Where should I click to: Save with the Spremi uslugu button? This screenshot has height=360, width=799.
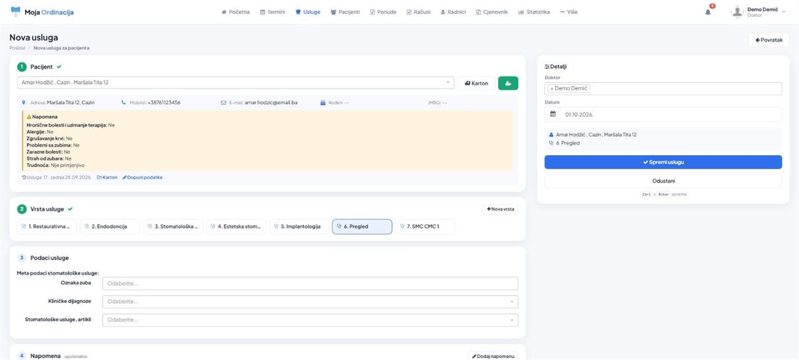(663, 162)
